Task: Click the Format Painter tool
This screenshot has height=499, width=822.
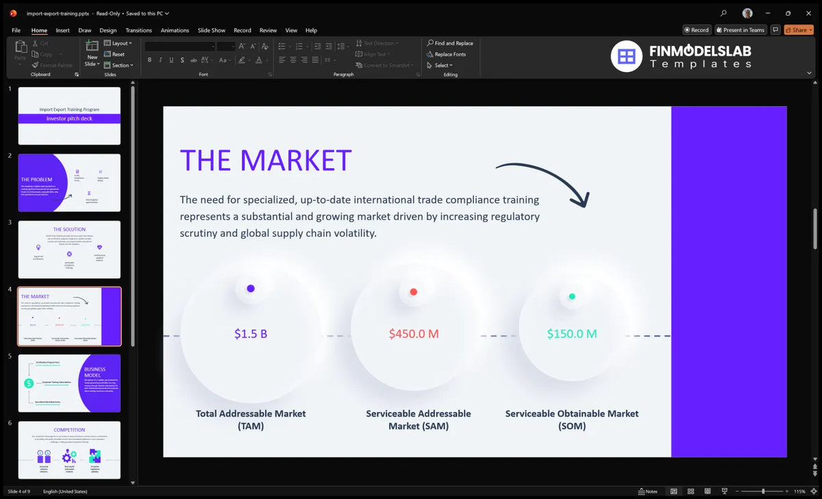Action: pyautogui.click(x=52, y=65)
